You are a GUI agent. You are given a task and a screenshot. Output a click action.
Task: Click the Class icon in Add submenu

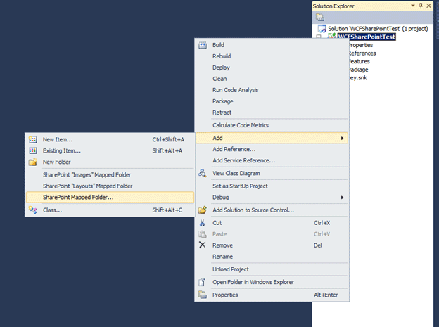pos(33,210)
